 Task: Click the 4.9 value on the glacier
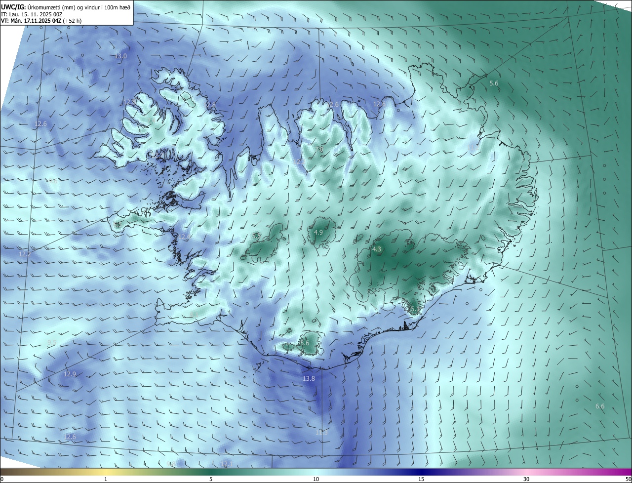click(x=318, y=232)
